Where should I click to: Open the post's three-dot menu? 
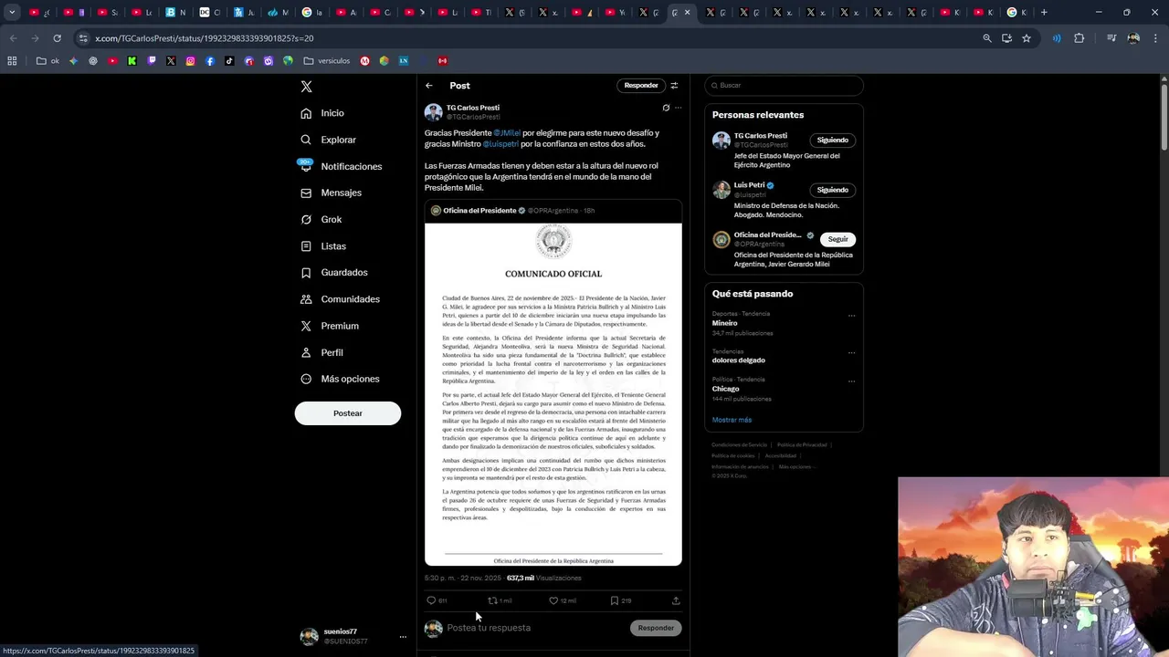(x=678, y=108)
